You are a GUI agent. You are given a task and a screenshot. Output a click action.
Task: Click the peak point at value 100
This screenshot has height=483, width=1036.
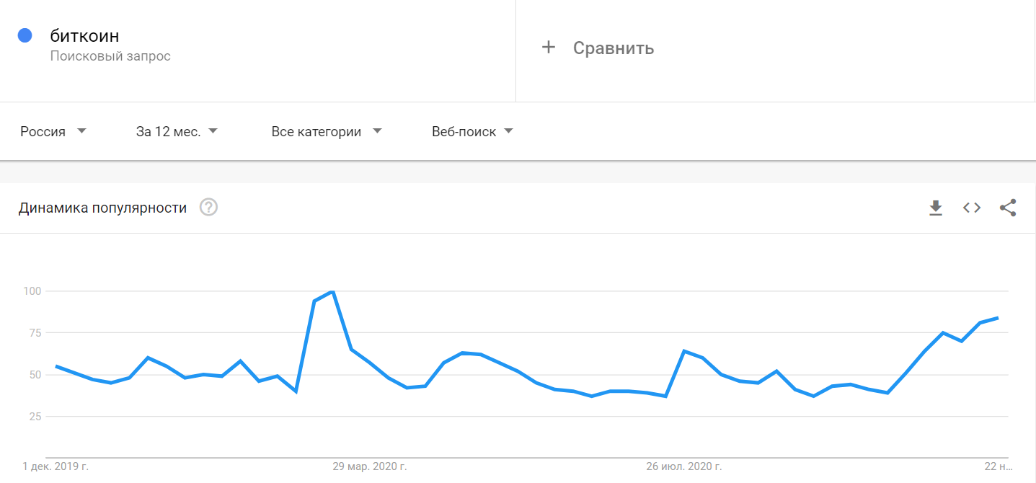tap(332, 291)
